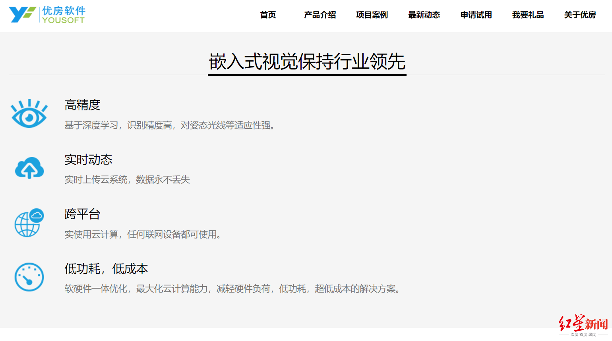612x341 pixels.
Task: Click the Yousoft logo icon
Action: [x=22, y=15]
